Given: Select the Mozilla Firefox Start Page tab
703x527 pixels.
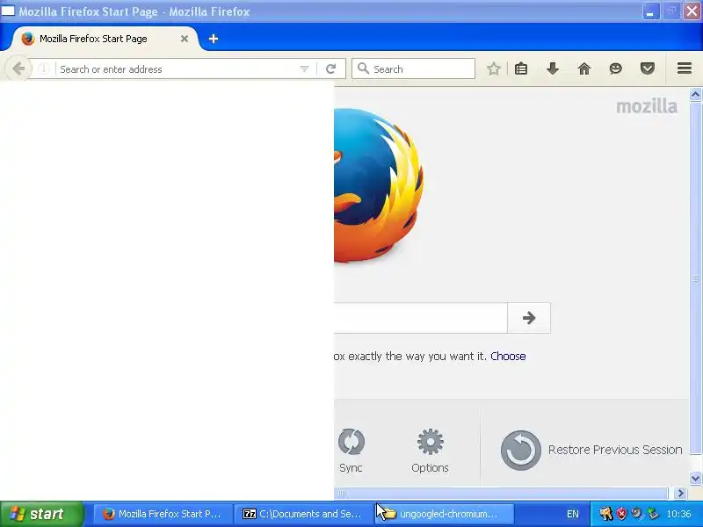Looking at the screenshot, I should tap(105, 39).
